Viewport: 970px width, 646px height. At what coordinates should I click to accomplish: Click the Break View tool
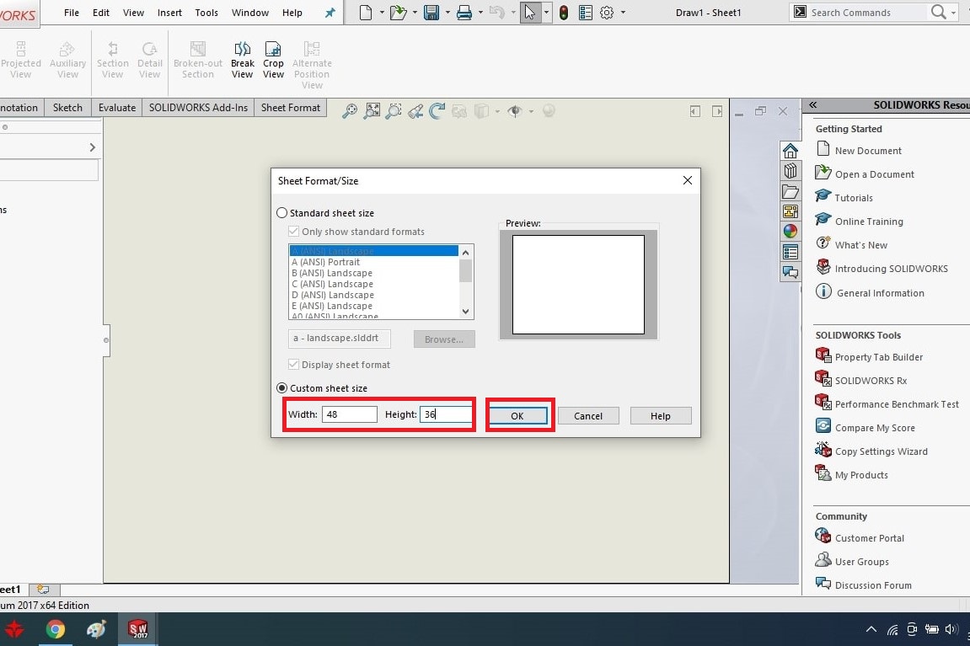(243, 60)
